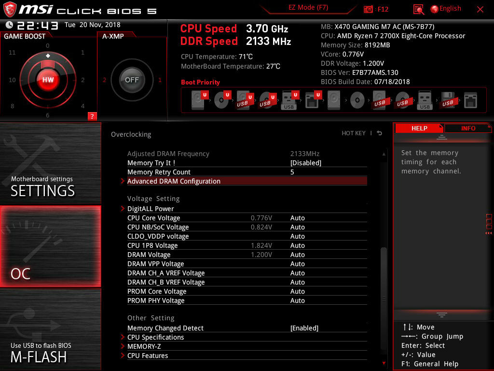The width and height of the screenshot is (494, 371).
Task: Click the F12 screenshot label
Action: point(383,10)
